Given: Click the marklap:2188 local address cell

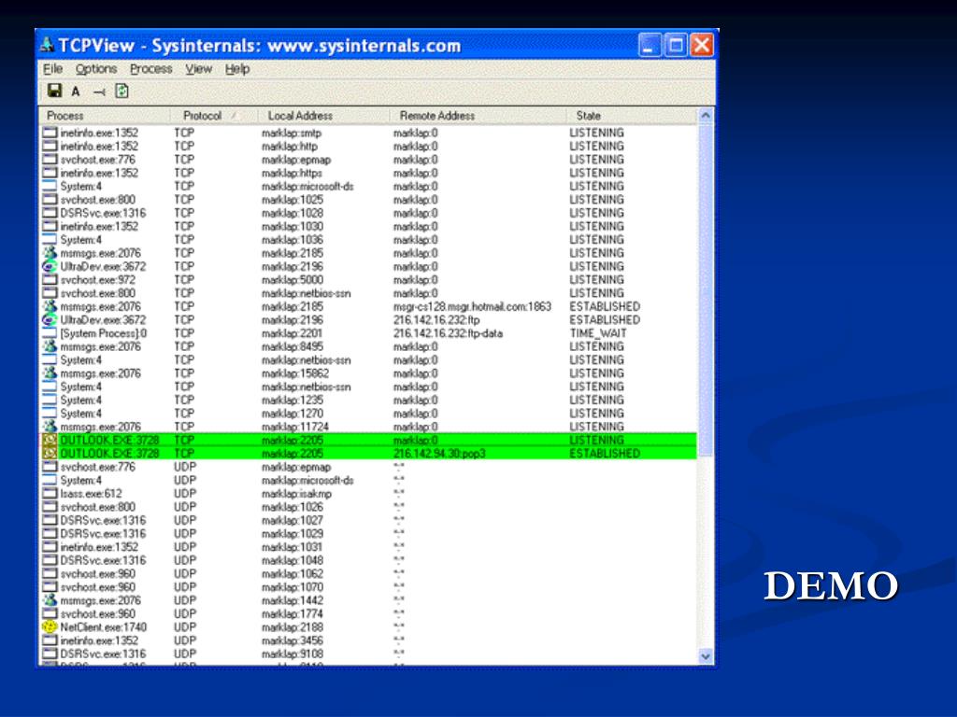Looking at the screenshot, I should pos(293,626).
